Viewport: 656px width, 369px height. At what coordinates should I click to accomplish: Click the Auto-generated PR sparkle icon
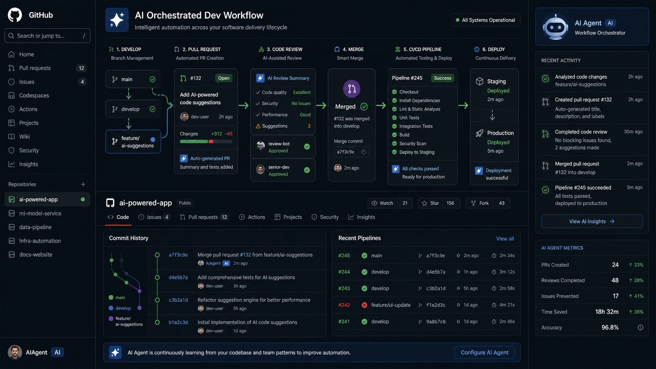[x=184, y=158]
